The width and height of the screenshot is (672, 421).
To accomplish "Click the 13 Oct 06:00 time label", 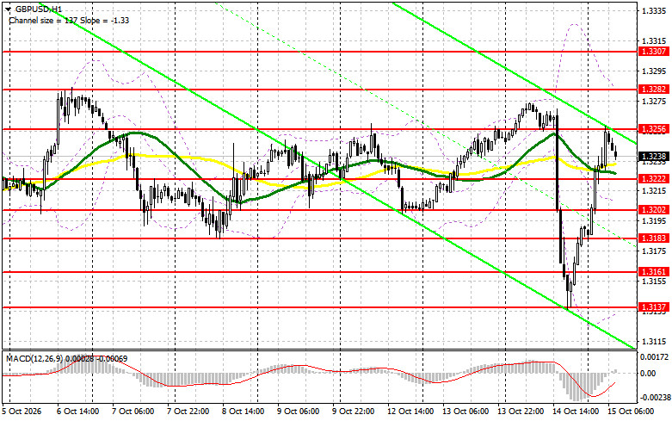I will (x=465, y=412).
